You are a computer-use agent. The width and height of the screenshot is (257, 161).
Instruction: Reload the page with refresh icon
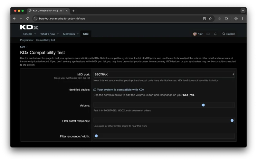(x=28, y=19)
